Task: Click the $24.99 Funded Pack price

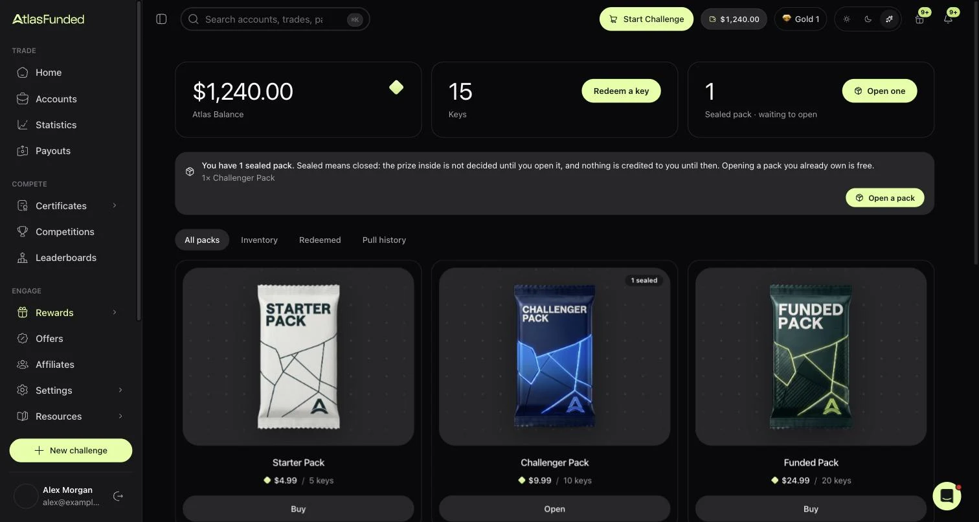Action: click(796, 481)
